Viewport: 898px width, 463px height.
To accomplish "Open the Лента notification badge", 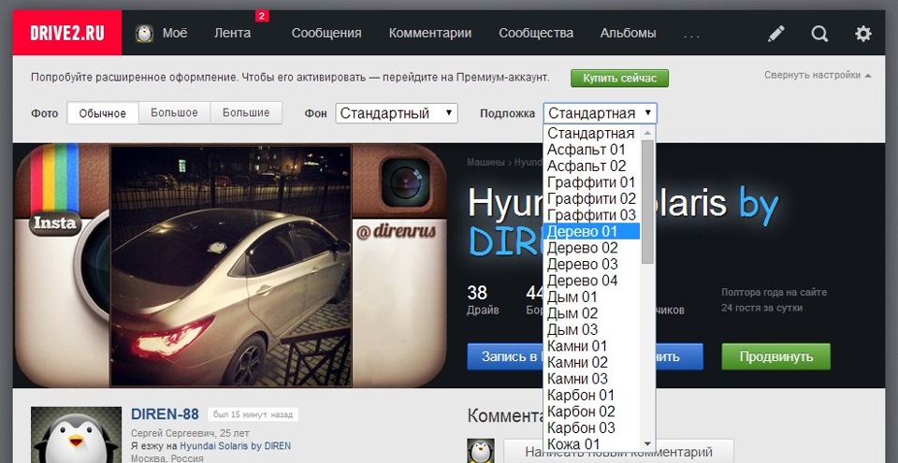I will [262, 16].
